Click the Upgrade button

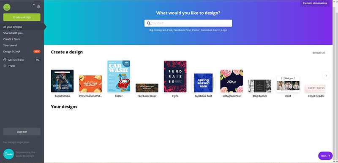(22, 132)
